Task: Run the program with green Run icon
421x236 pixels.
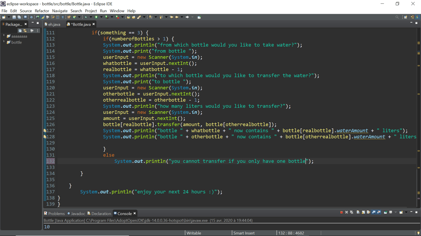Action: (96, 17)
